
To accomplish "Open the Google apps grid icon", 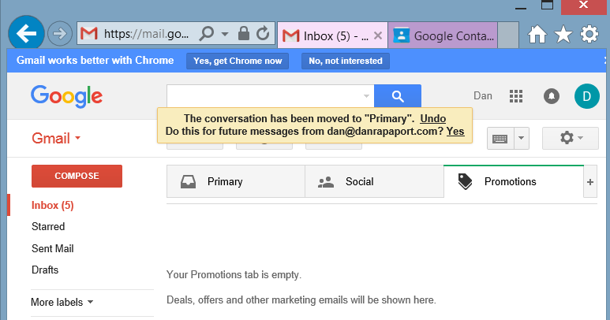I will point(516,96).
